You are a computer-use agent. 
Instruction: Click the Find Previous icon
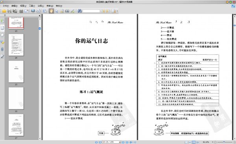[103, 11]
